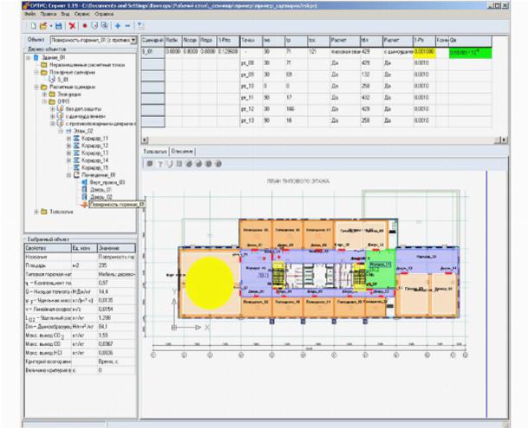Click the blue minus remove icon
The image size is (528, 428).
(127, 27)
